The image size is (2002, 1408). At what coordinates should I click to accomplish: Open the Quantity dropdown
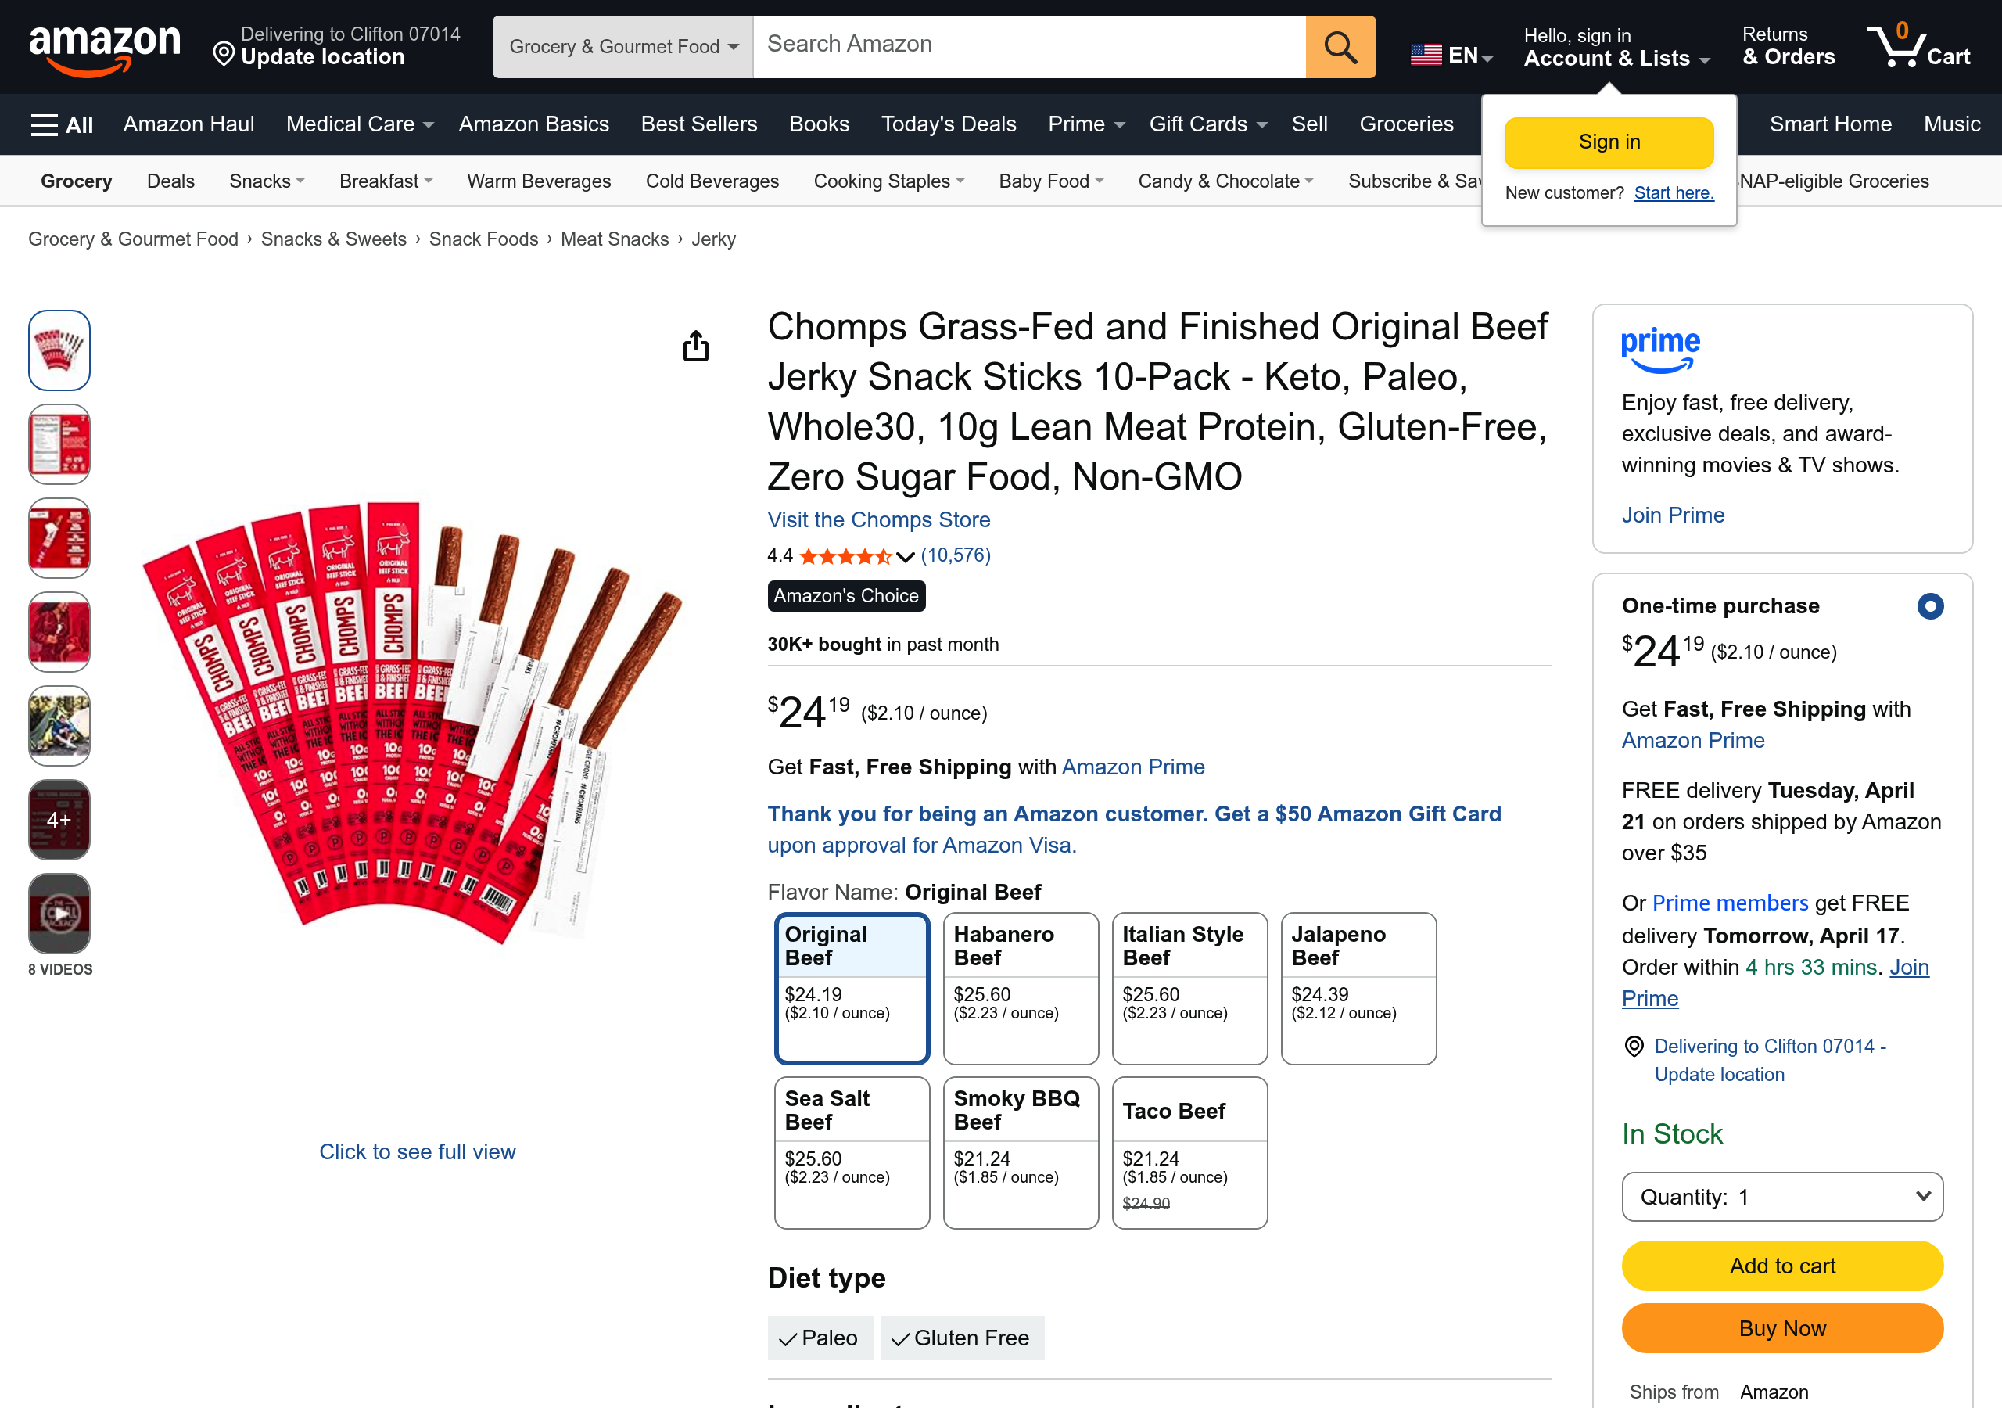click(x=1781, y=1196)
